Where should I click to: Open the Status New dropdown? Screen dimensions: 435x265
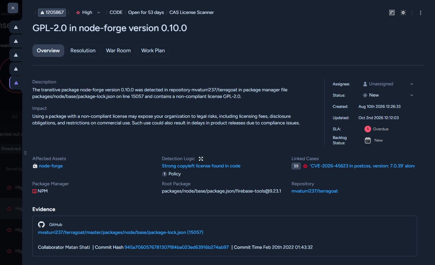tap(388, 95)
